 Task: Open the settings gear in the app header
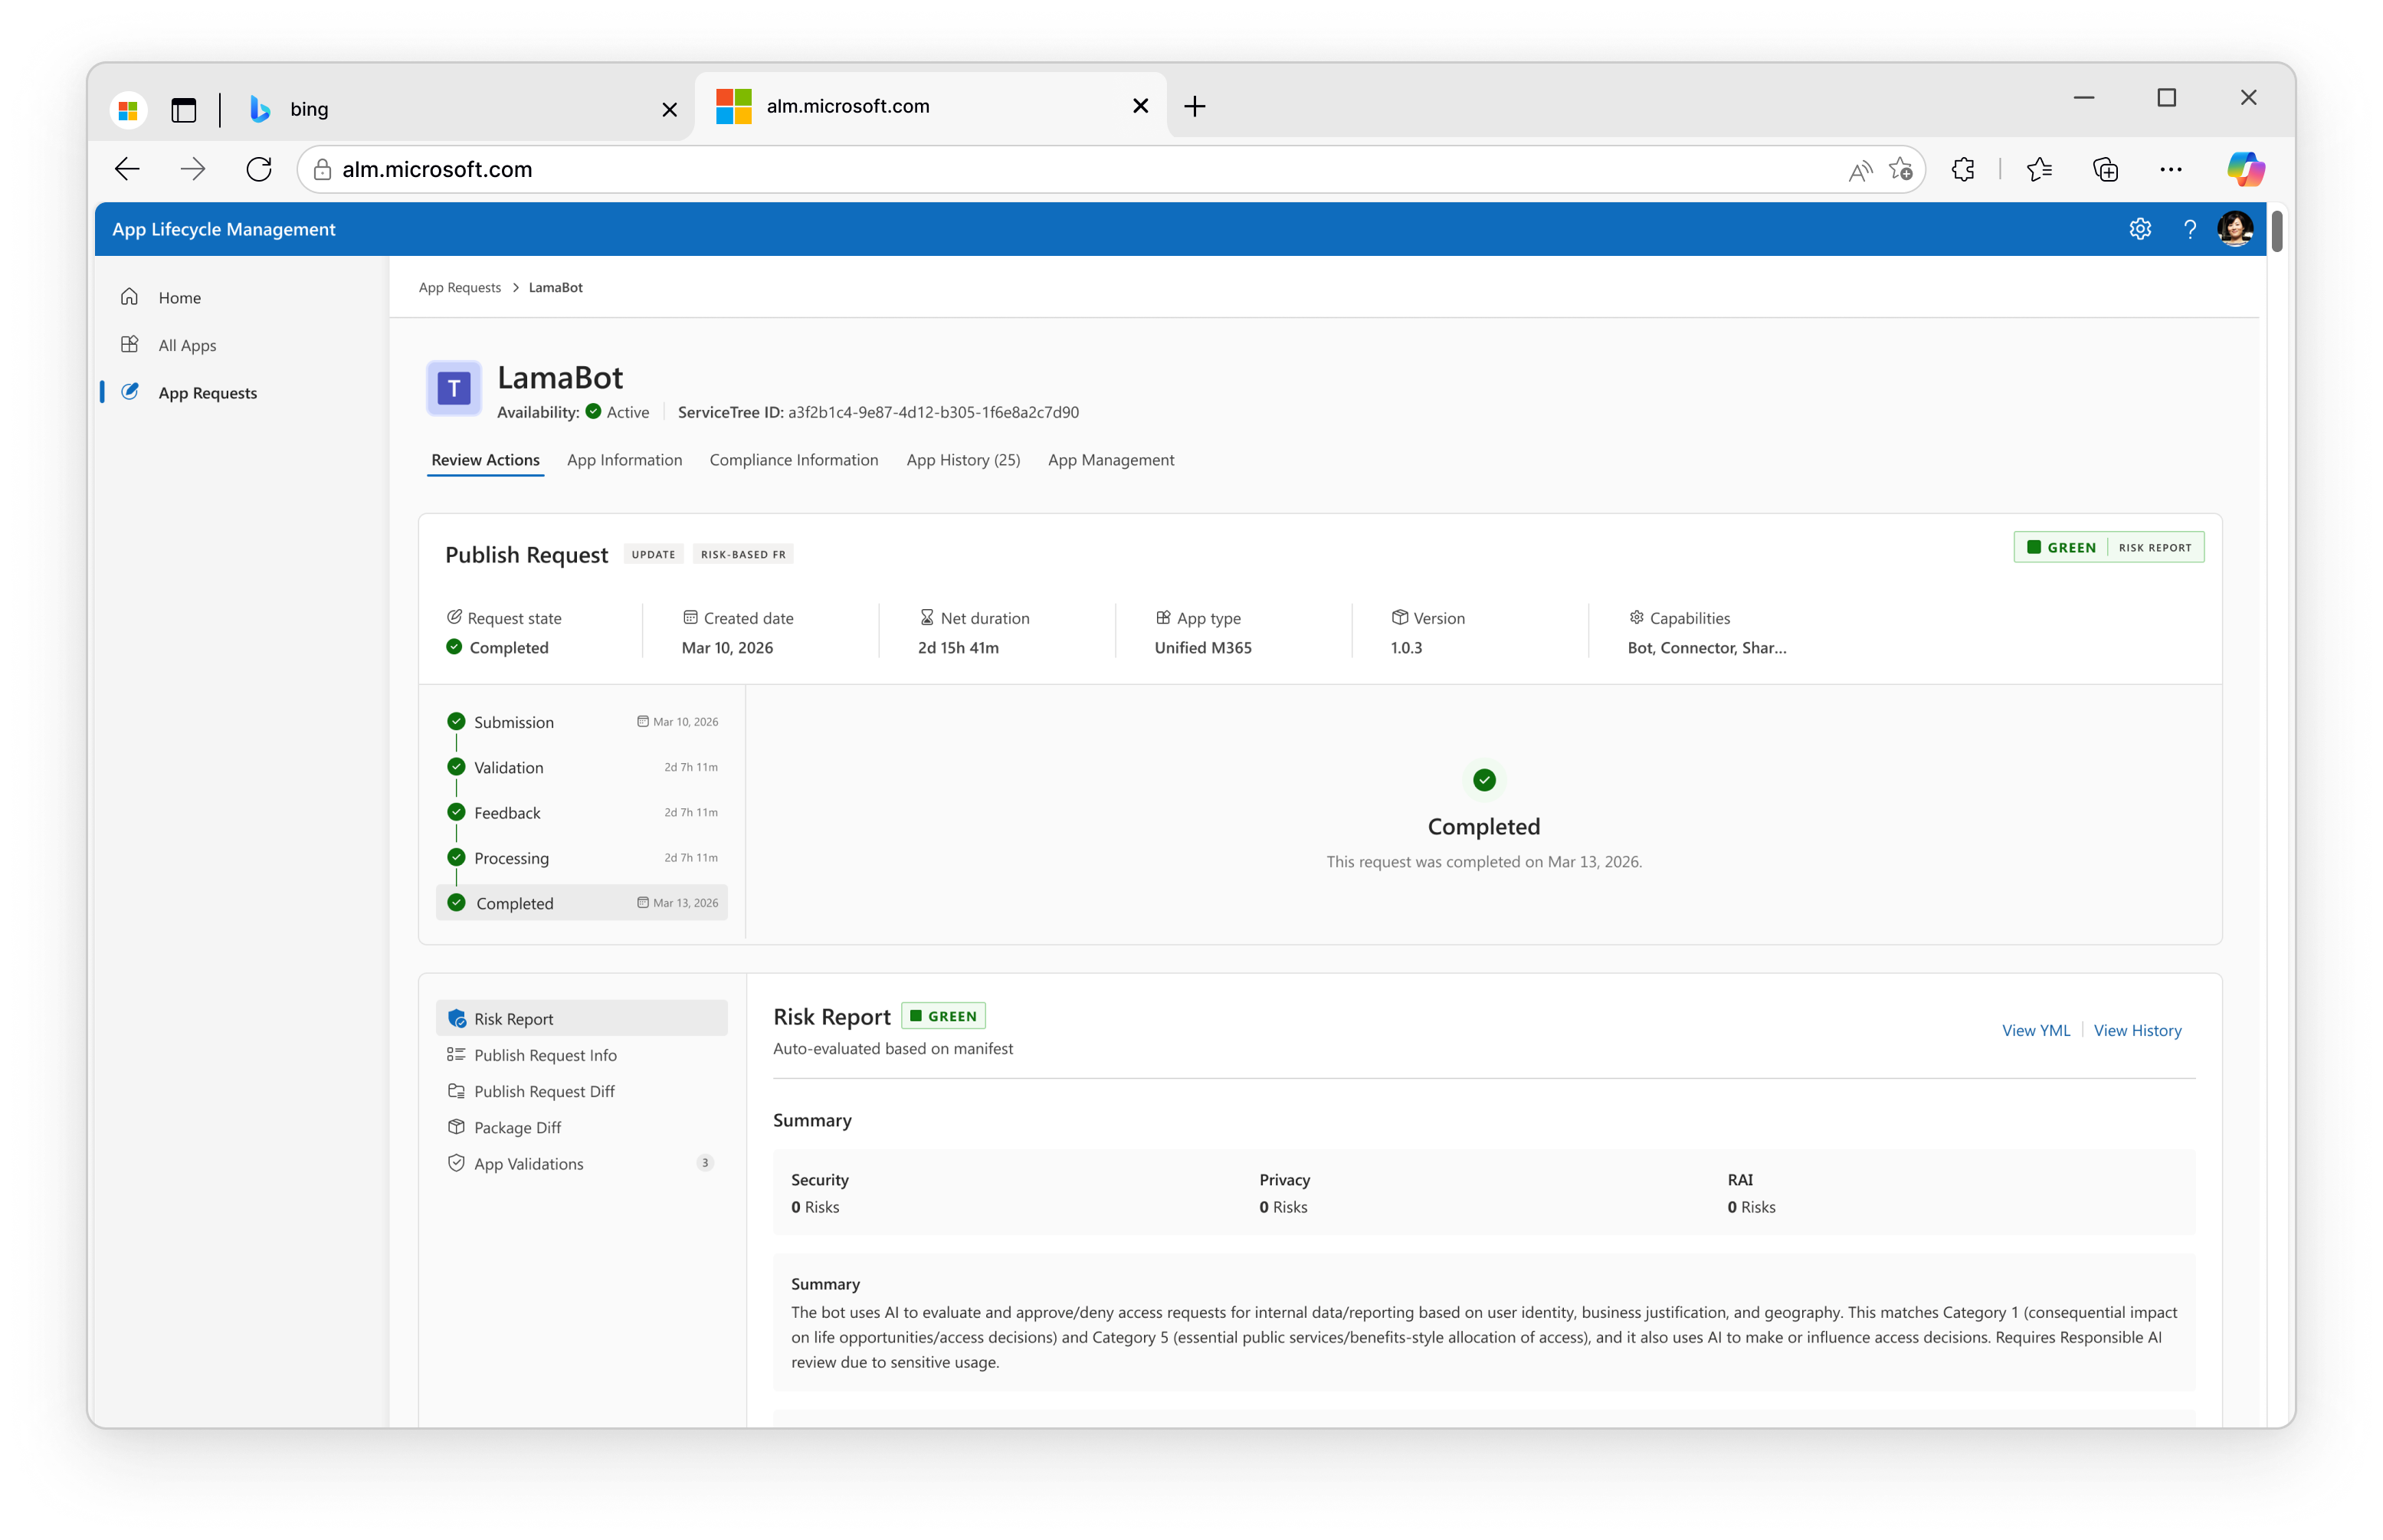click(x=2139, y=229)
